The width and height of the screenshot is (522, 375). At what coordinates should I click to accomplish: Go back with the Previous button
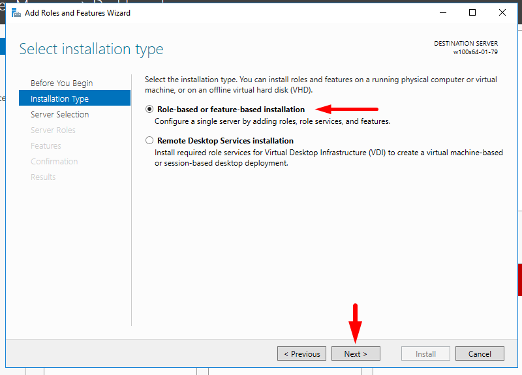pyautogui.click(x=301, y=354)
